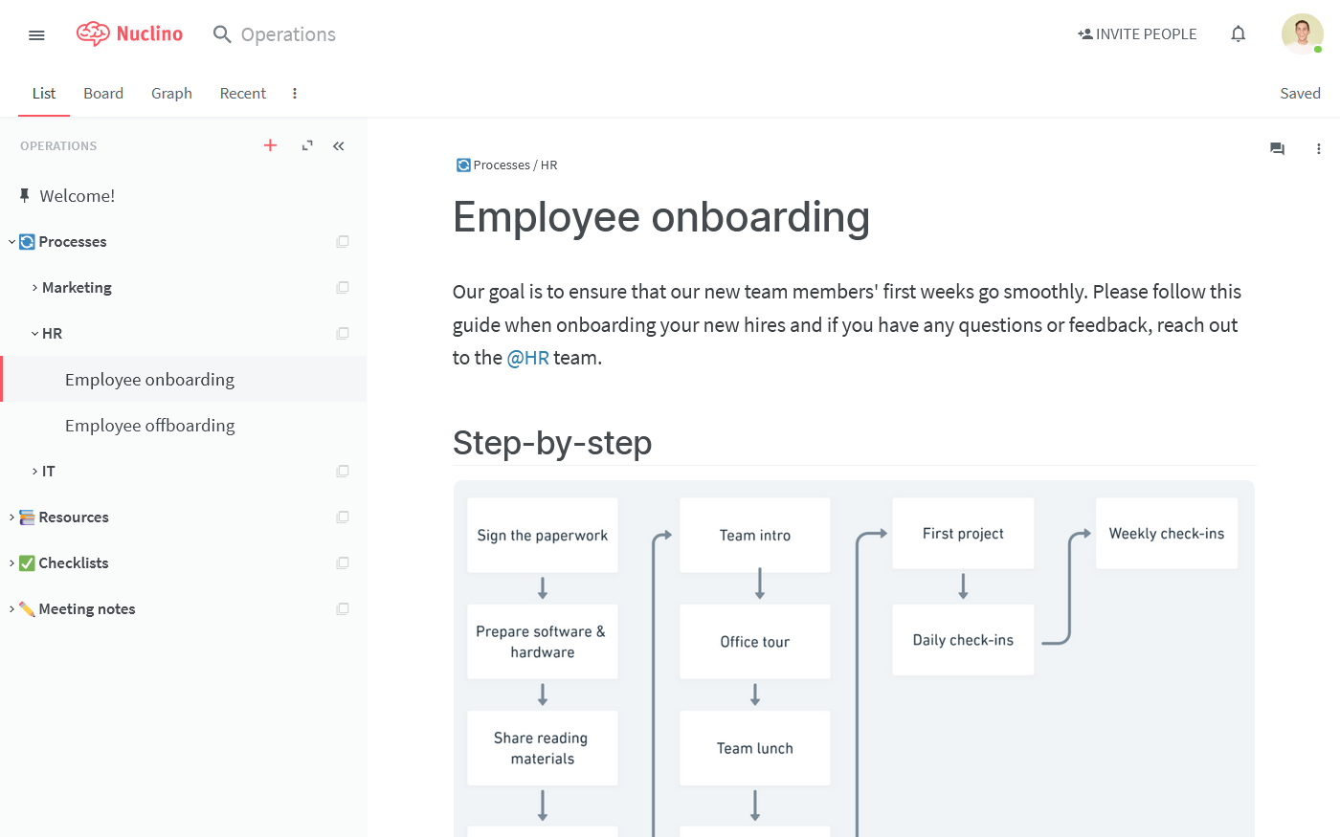Click the Sign the paperwork box
The image size is (1340, 837).
click(543, 536)
